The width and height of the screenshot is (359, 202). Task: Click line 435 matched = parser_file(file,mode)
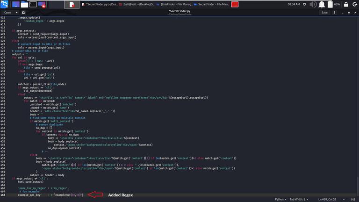(42, 84)
